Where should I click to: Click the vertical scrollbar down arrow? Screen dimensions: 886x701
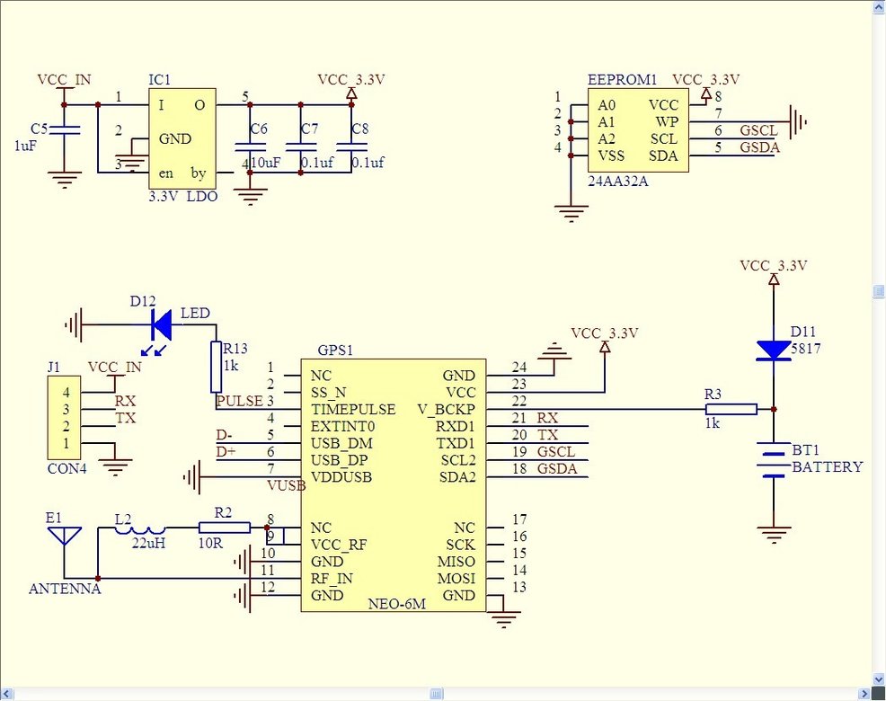point(879,679)
